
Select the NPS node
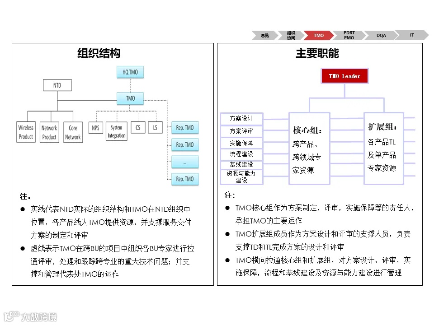coord(95,127)
